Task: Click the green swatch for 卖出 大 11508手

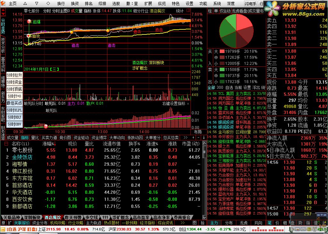Action: click(x=222, y=70)
